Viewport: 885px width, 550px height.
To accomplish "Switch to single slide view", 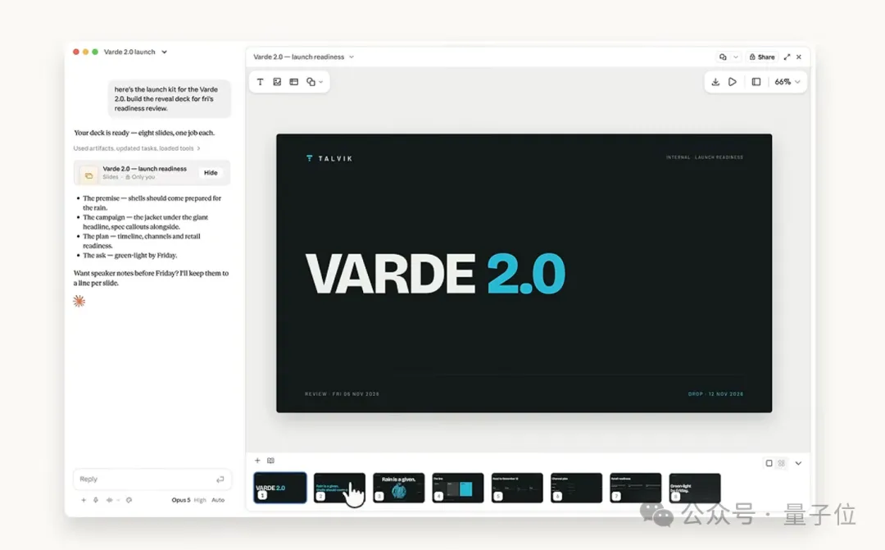I will coord(769,463).
